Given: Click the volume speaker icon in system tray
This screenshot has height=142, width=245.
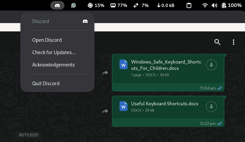Looking at the screenshot, I should tap(214, 5).
